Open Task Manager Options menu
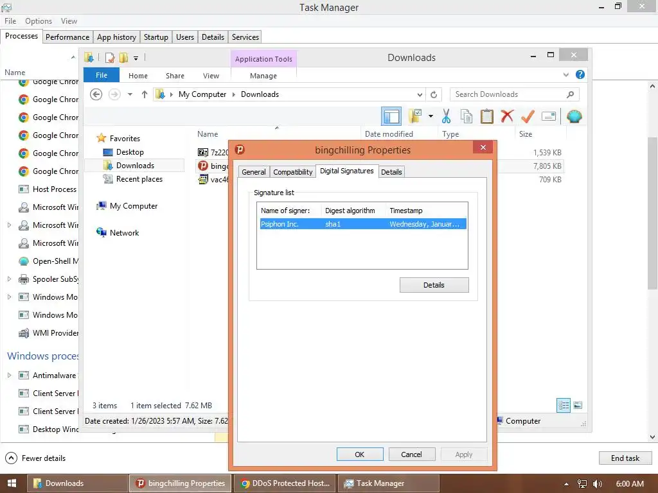658x493 pixels. (39, 21)
